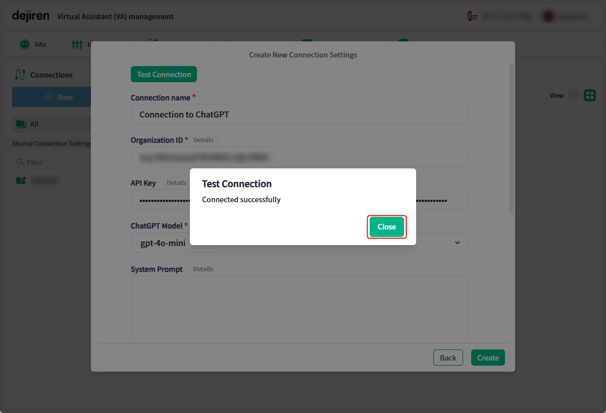
Task: Click the Organization ID input field
Action: pos(299,157)
